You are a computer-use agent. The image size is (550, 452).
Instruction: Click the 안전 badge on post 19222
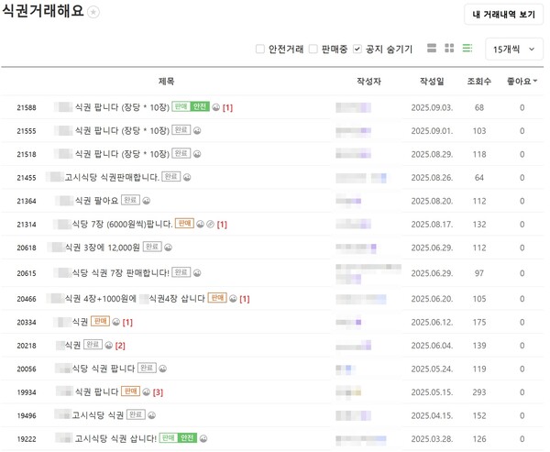[x=187, y=437]
